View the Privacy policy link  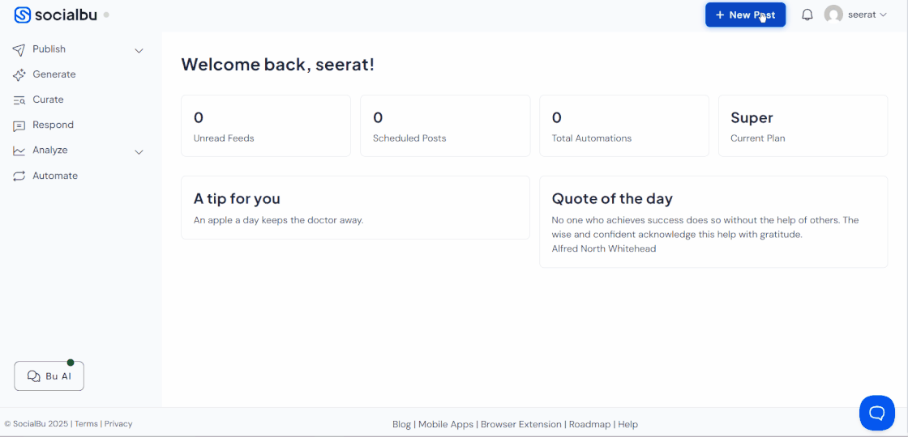point(118,424)
